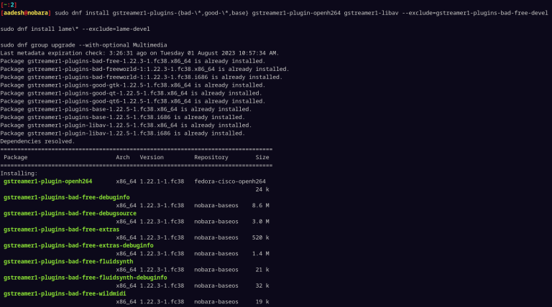
Task: Select the gstreamer1-plugins-bad-free-wildmidi package name
Action: click(67, 293)
